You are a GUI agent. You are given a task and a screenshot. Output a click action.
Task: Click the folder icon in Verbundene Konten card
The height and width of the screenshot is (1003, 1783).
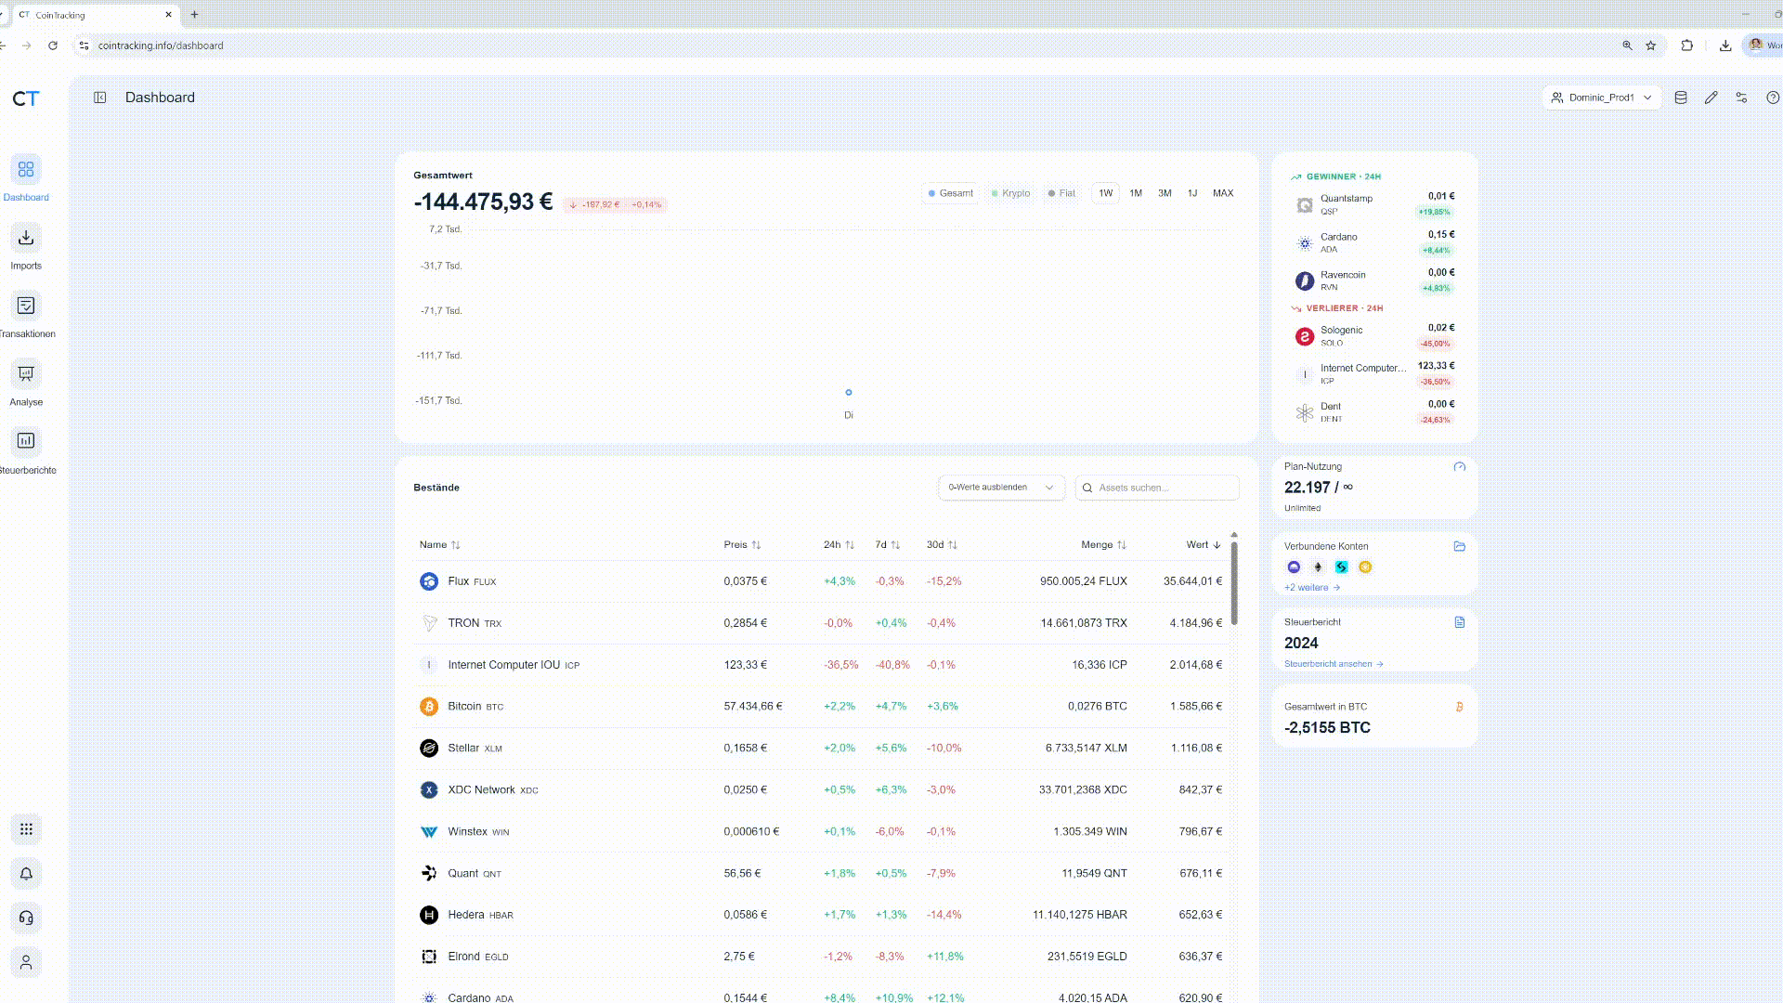click(1460, 547)
